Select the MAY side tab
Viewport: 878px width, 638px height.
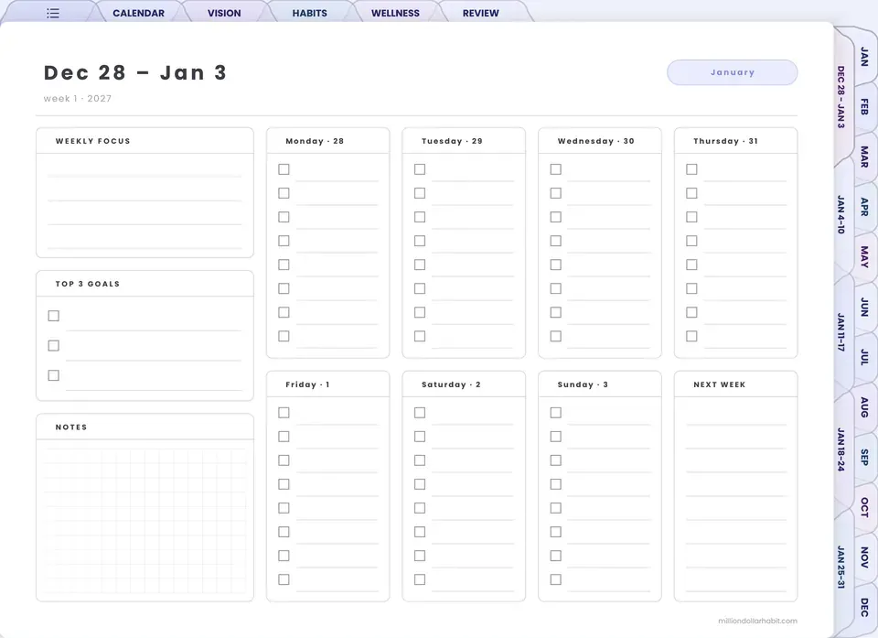coord(864,256)
